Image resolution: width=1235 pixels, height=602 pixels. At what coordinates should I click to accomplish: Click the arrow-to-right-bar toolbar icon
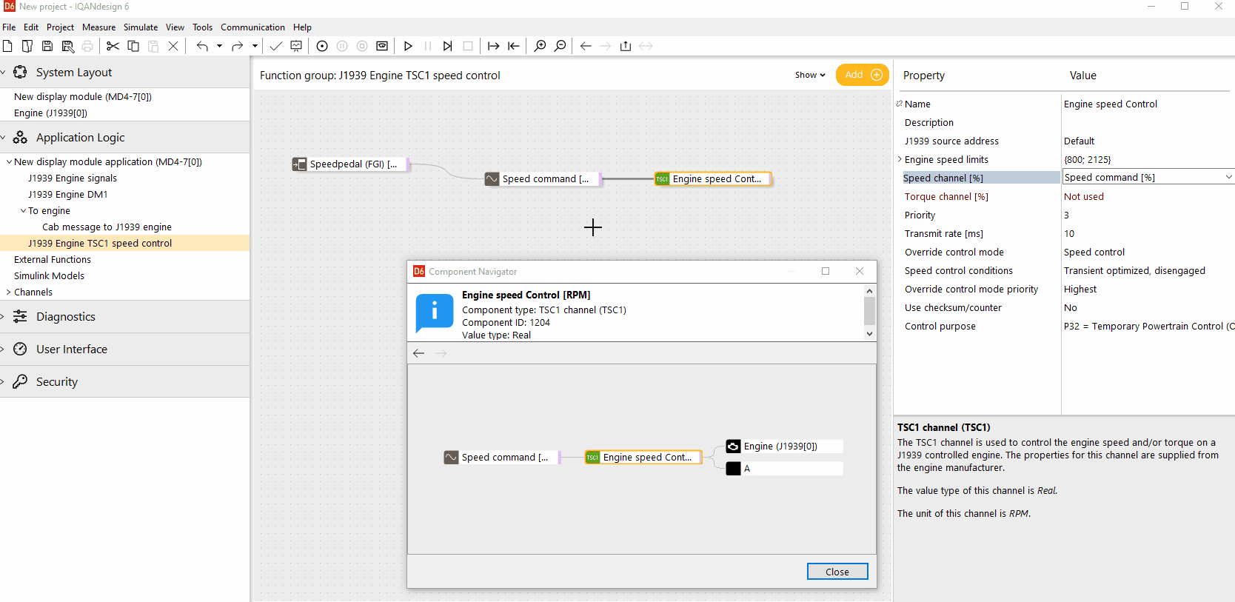493,46
